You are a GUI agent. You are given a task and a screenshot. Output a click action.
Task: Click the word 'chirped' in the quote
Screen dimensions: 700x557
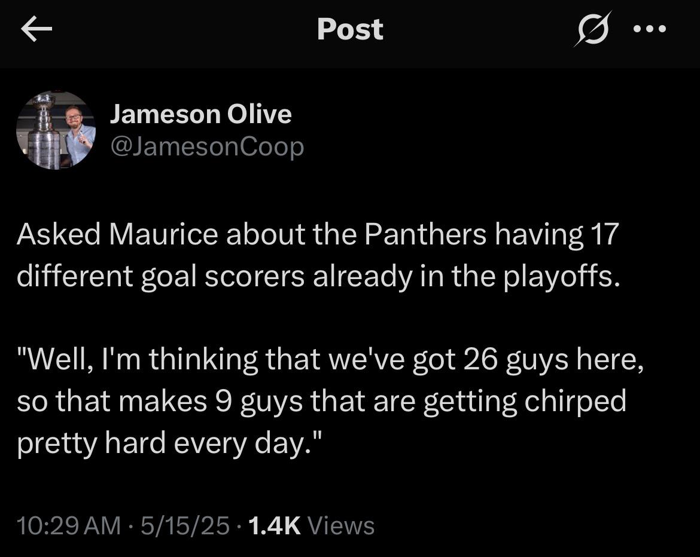point(575,402)
